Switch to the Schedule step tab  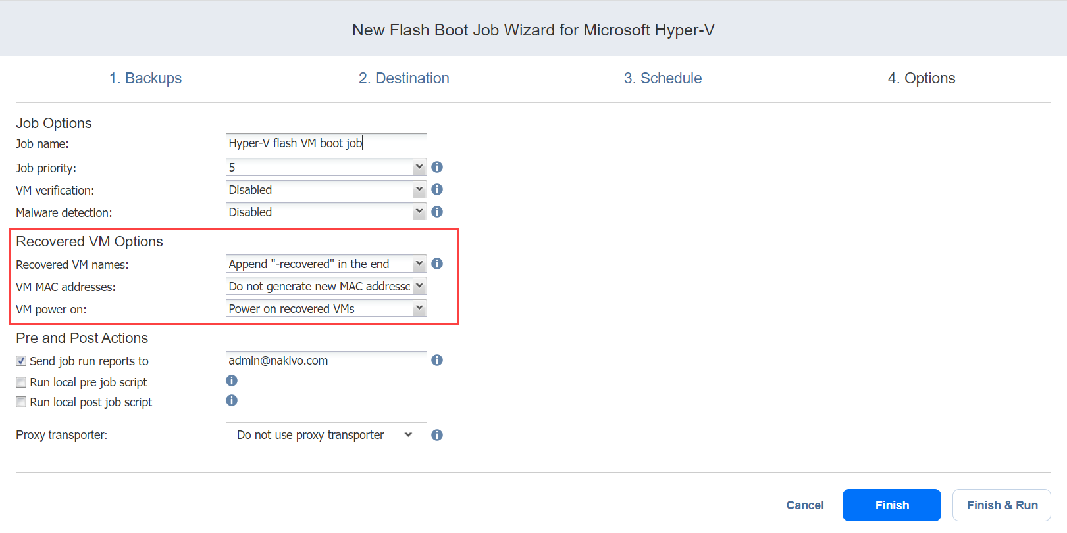tap(663, 78)
